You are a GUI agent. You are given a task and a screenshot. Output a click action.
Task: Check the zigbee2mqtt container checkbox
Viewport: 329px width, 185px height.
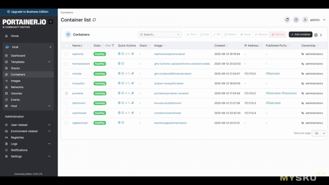coord(67,123)
